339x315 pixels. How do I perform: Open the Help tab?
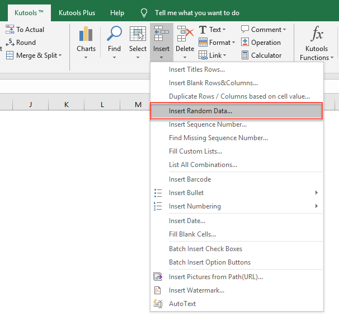(117, 13)
